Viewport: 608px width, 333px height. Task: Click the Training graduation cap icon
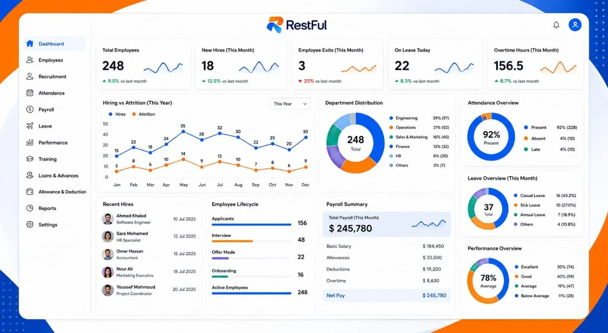[x=30, y=159]
